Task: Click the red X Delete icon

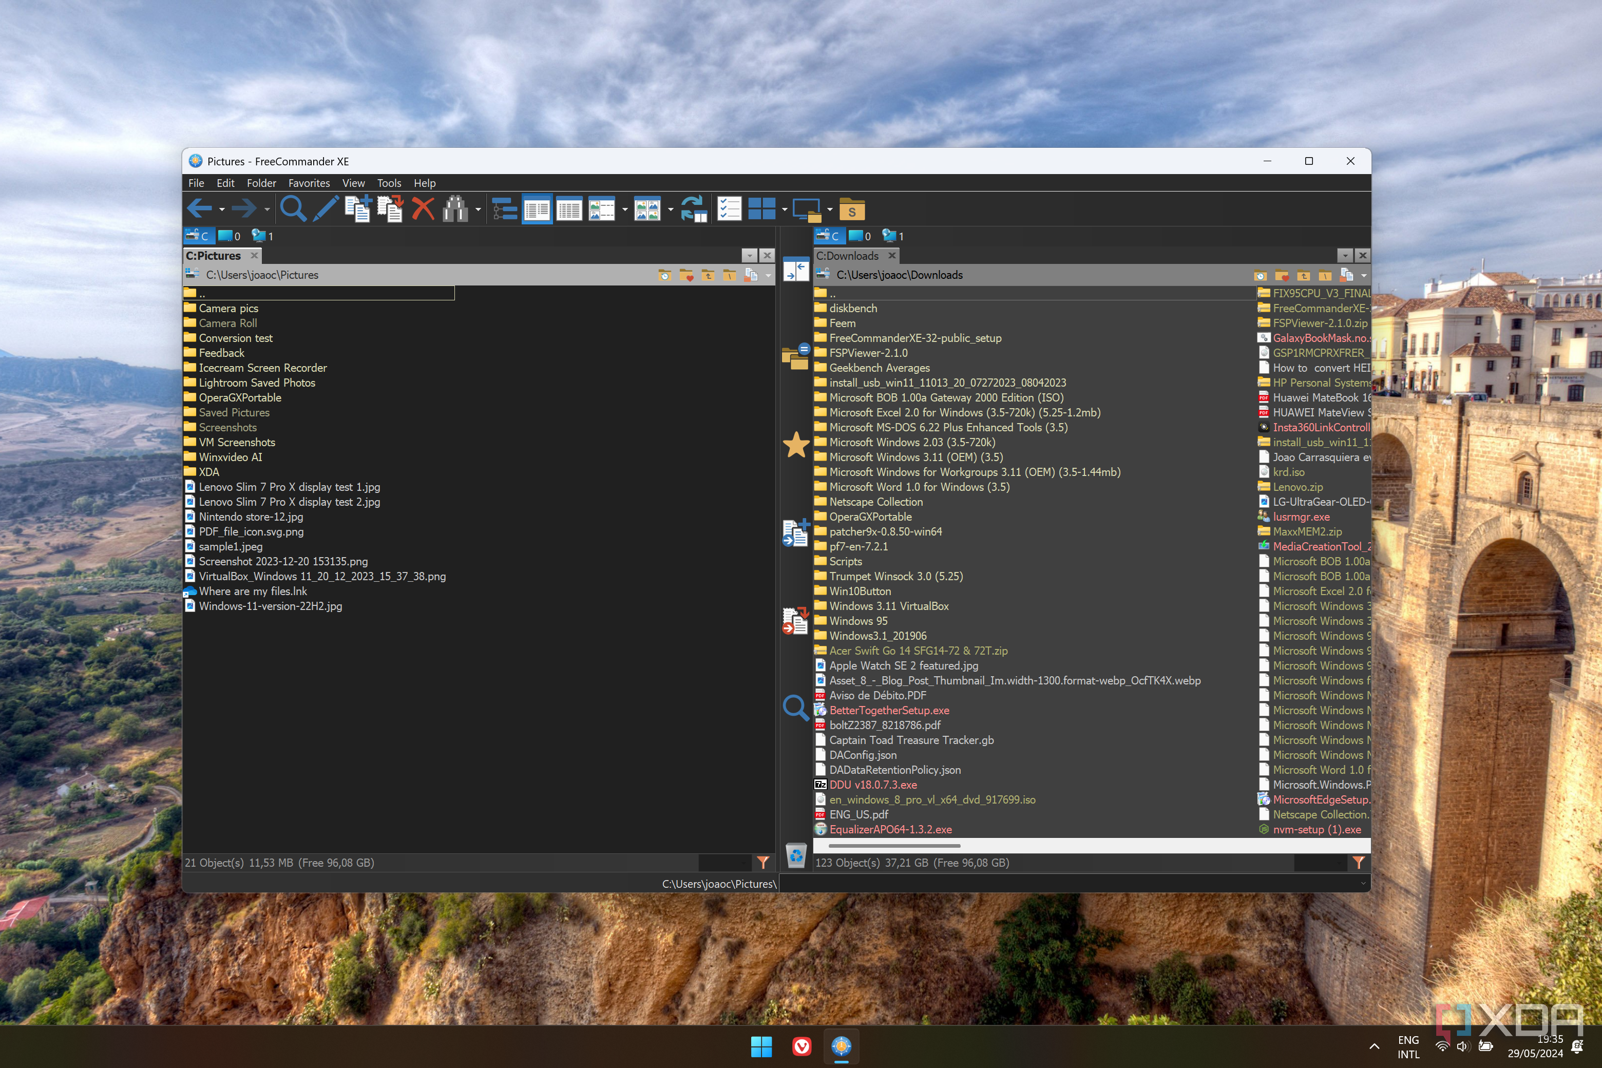Action: (x=423, y=209)
